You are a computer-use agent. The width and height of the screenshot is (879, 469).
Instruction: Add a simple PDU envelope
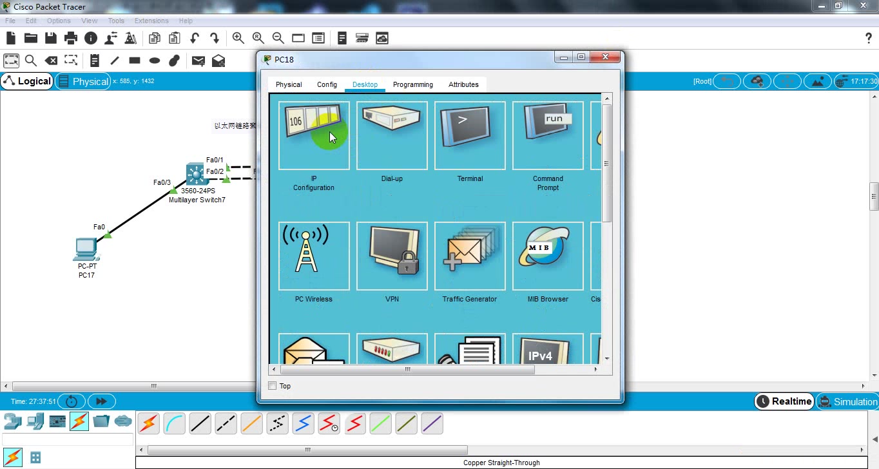pos(198,61)
